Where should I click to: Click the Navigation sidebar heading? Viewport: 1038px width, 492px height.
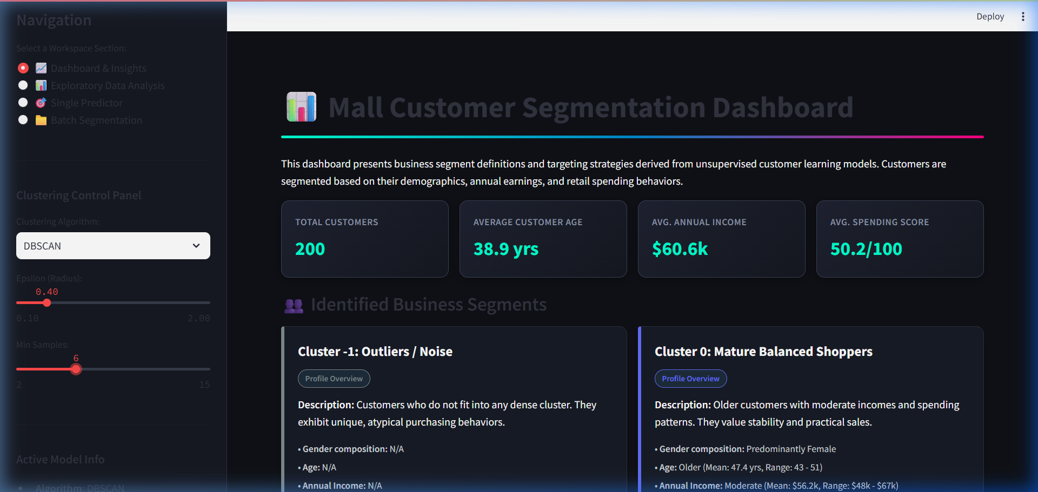tap(54, 20)
